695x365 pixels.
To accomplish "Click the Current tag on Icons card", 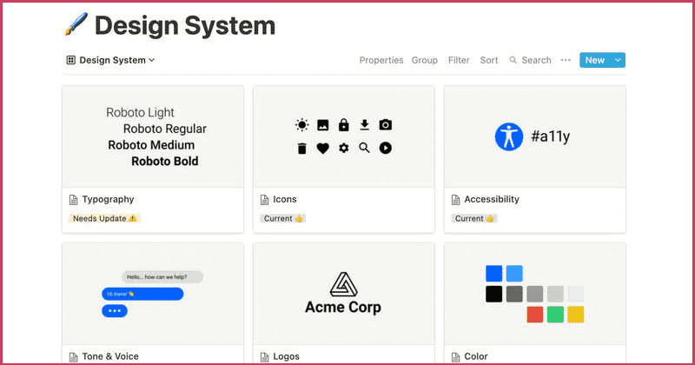I will tap(283, 218).
